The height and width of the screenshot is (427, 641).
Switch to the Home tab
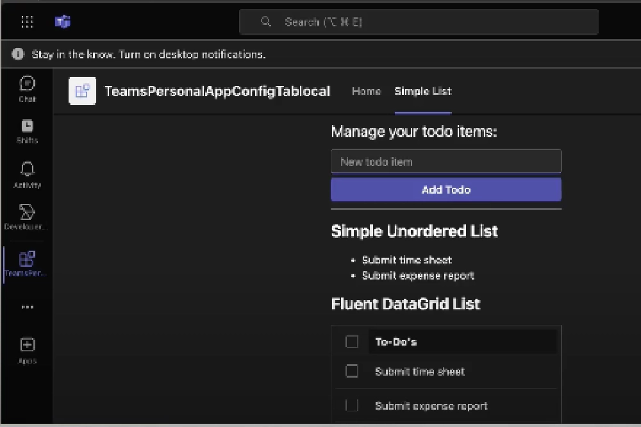point(366,91)
